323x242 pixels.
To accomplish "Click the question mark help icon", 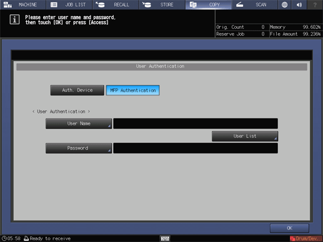I will (315, 4).
